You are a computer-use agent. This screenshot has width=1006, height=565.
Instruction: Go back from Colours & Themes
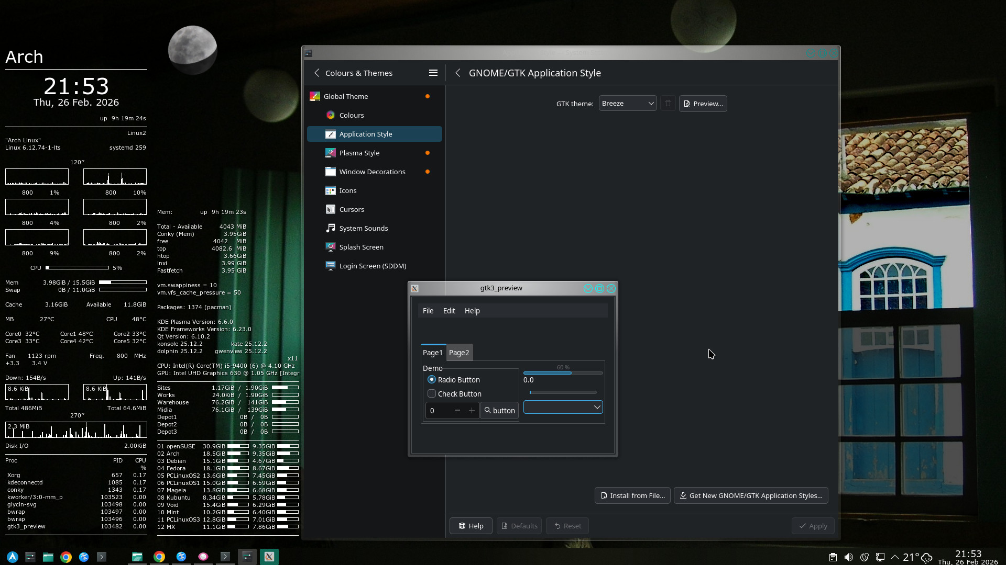point(317,73)
